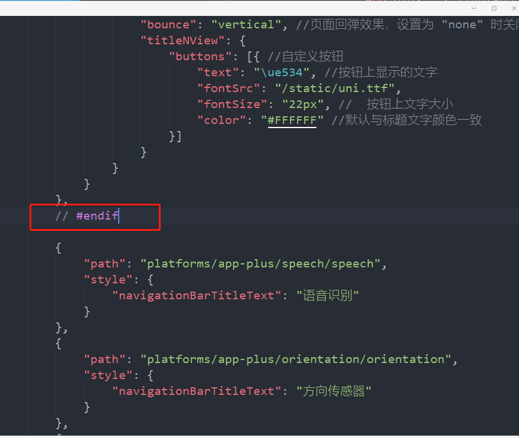Viewport: 519px width, 438px height.
Task: Click the "buttons" array key
Action: pyautogui.click(x=200, y=56)
